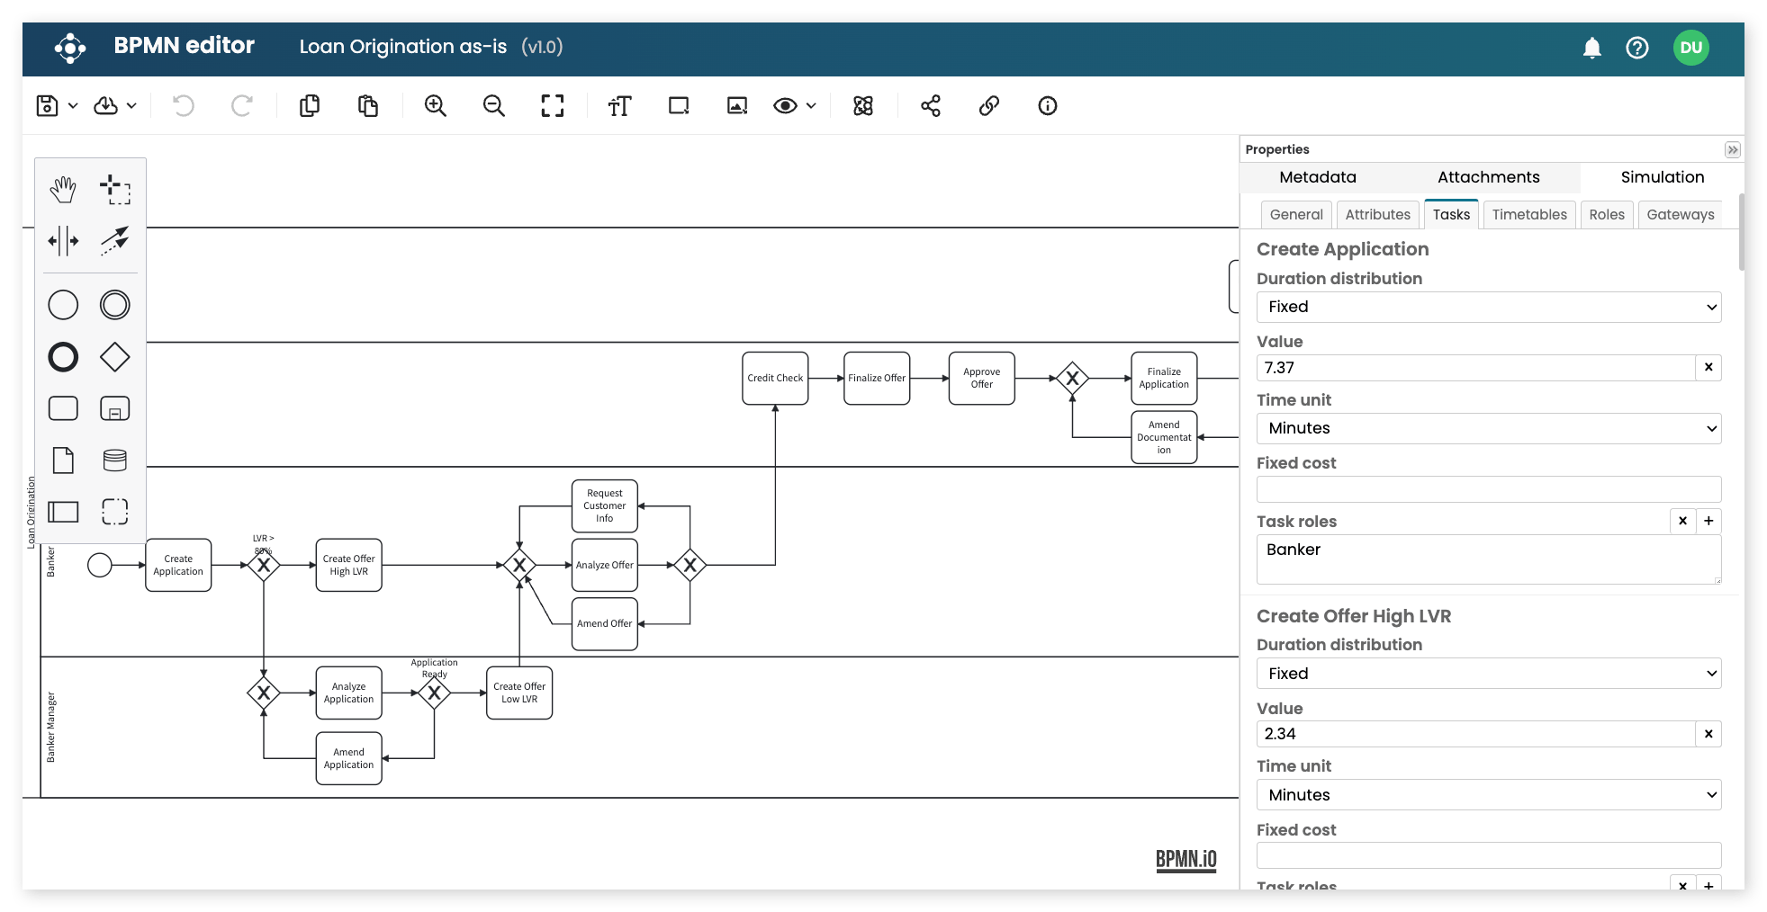This screenshot has width=1767, height=912.
Task: Select the Analyze Application task
Action: (x=348, y=693)
